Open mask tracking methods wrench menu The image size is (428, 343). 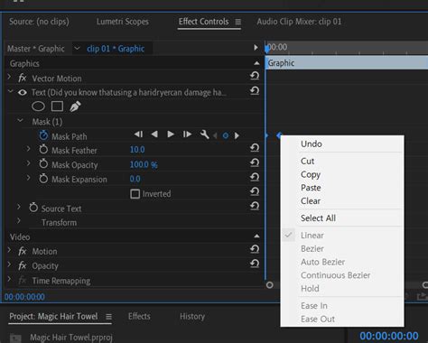click(205, 134)
